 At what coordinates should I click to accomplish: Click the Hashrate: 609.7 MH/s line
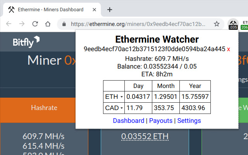click(x=157, y=59)
